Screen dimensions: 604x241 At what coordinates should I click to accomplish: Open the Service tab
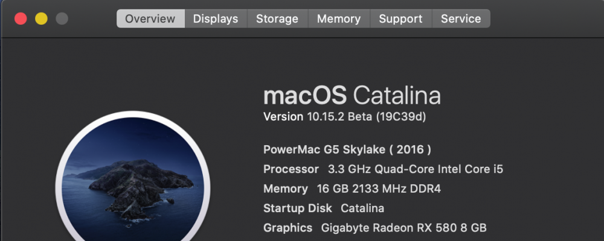pyautogui.click(x=461, y=19)
